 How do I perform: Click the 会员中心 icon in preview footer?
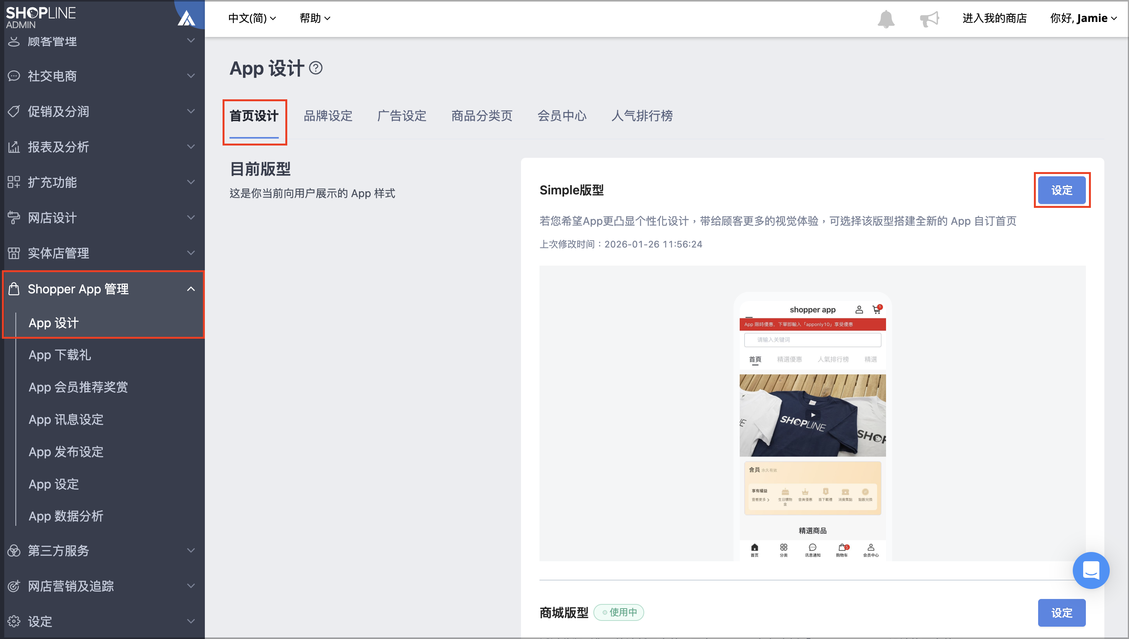871,547
